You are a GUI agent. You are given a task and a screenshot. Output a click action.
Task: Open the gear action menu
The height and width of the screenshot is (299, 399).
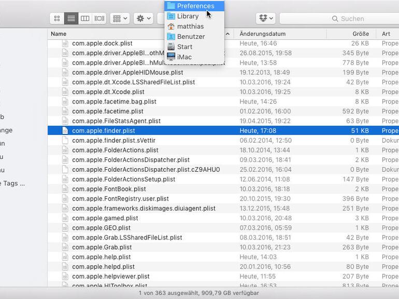point(144,19)
